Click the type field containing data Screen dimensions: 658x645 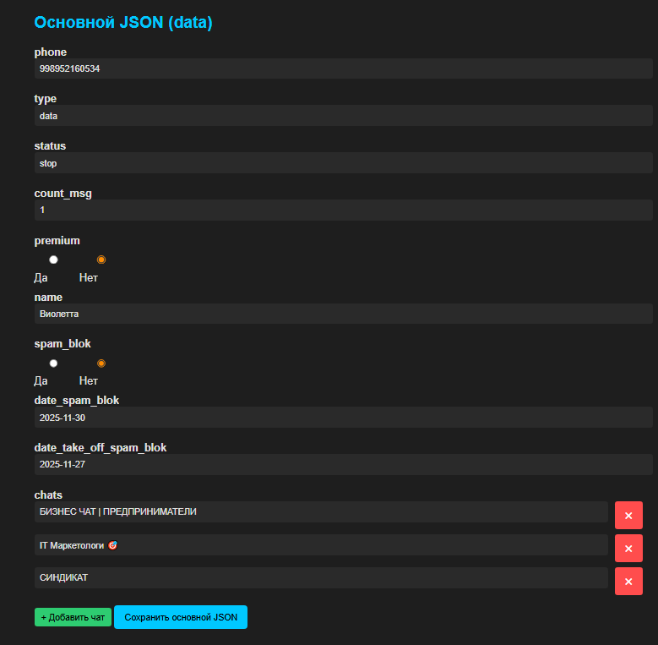pyautogui.click(x=343, y=116)
